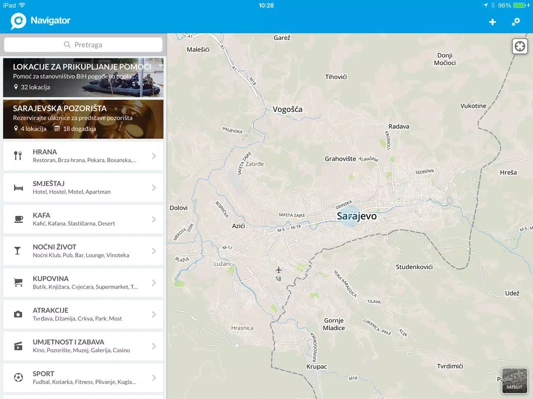Tap the Hreša map label
This screenshot has width=533, height=399.
tap(508, 173)
